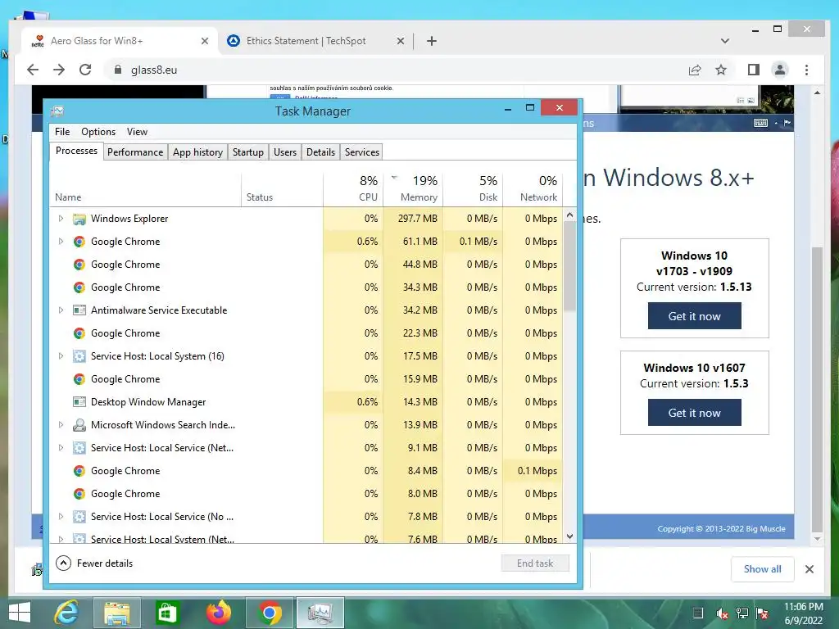The image size is (839, 629).
Task: Open the Chrome side panel icon
Action: tap(754, 70)
